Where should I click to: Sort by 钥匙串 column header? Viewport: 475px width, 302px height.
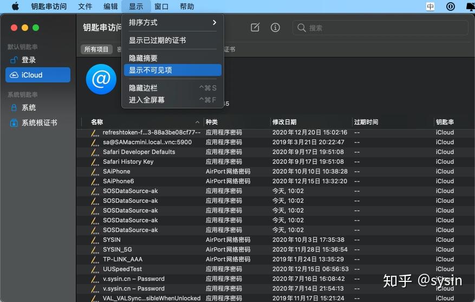tap(445, 122)
